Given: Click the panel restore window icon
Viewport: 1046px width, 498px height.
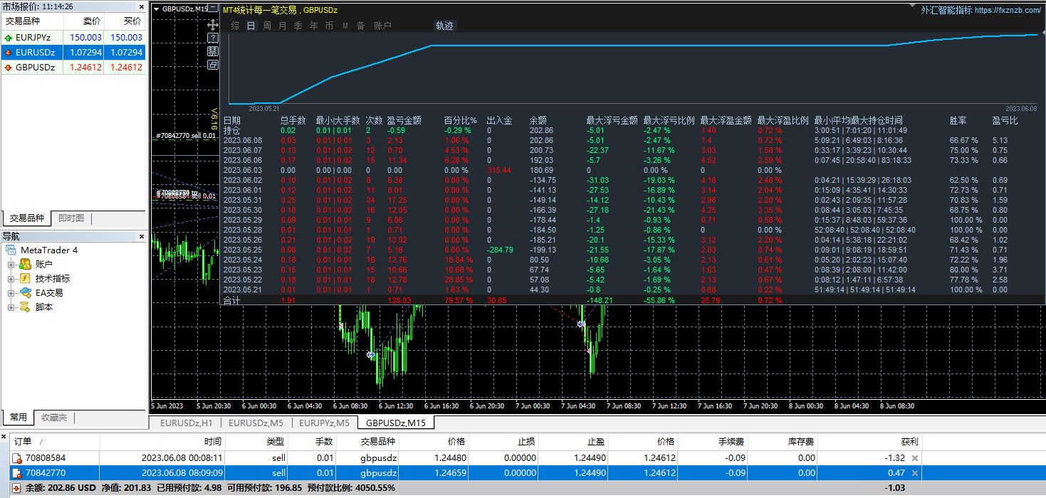Looking at the screenshot, I should click(x=213, y=65).
